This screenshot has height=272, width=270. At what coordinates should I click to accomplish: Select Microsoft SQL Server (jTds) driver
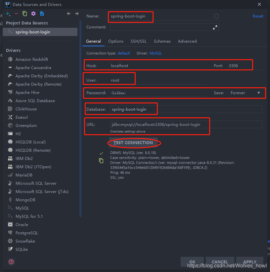point(42,192)
